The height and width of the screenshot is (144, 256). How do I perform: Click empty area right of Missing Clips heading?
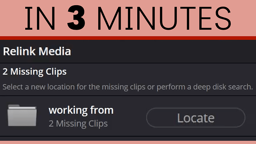click(x=161, y=72)
